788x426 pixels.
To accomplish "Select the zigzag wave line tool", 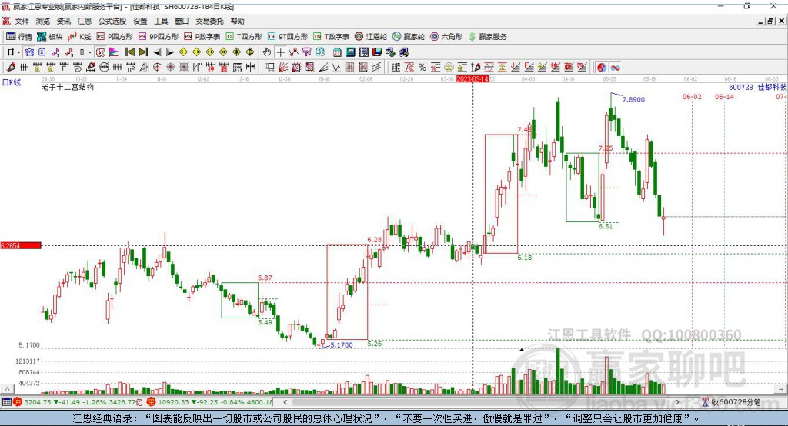I will point(337,67).
